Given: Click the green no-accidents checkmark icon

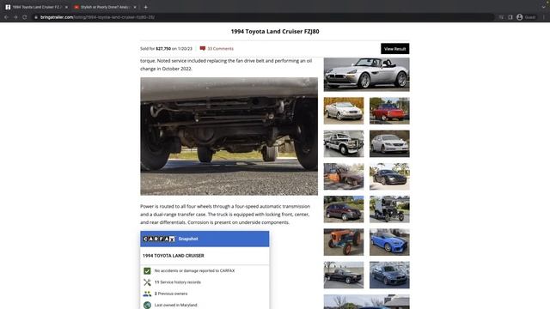Looking at the screenshot, I should (x=147, y=271).
